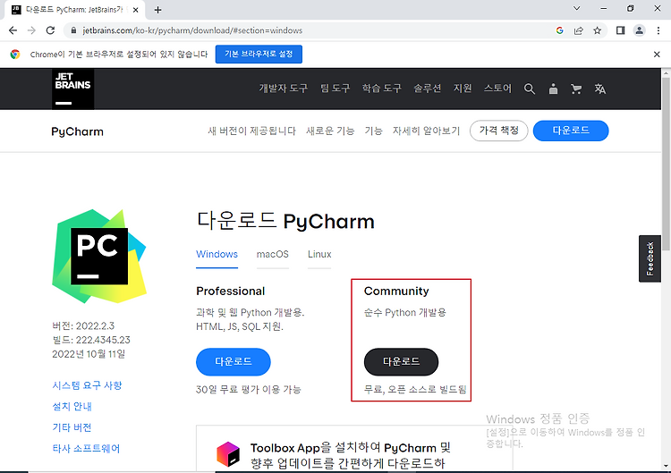This screenshot has height=473, width=671.
Task: Select the Windows tab
Action: pos(217,255)
